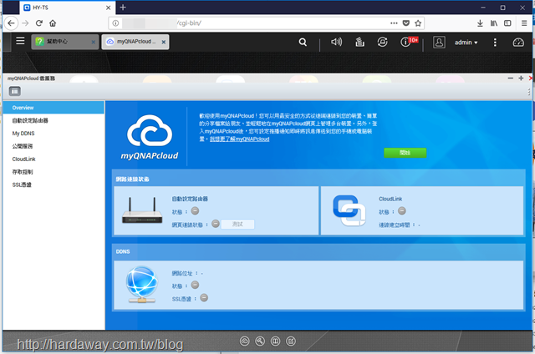
Task: Open a new browser tab
Action: tap(123, 8)
